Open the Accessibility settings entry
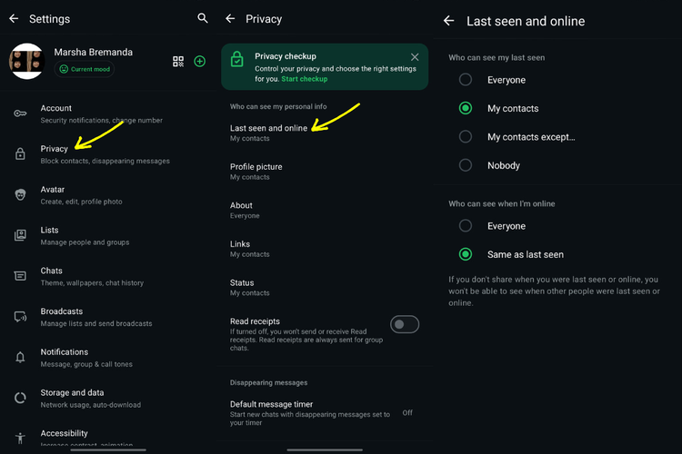The height and width of the screenshot is (454, 682). pyautogui.click(x=108, y=437)
